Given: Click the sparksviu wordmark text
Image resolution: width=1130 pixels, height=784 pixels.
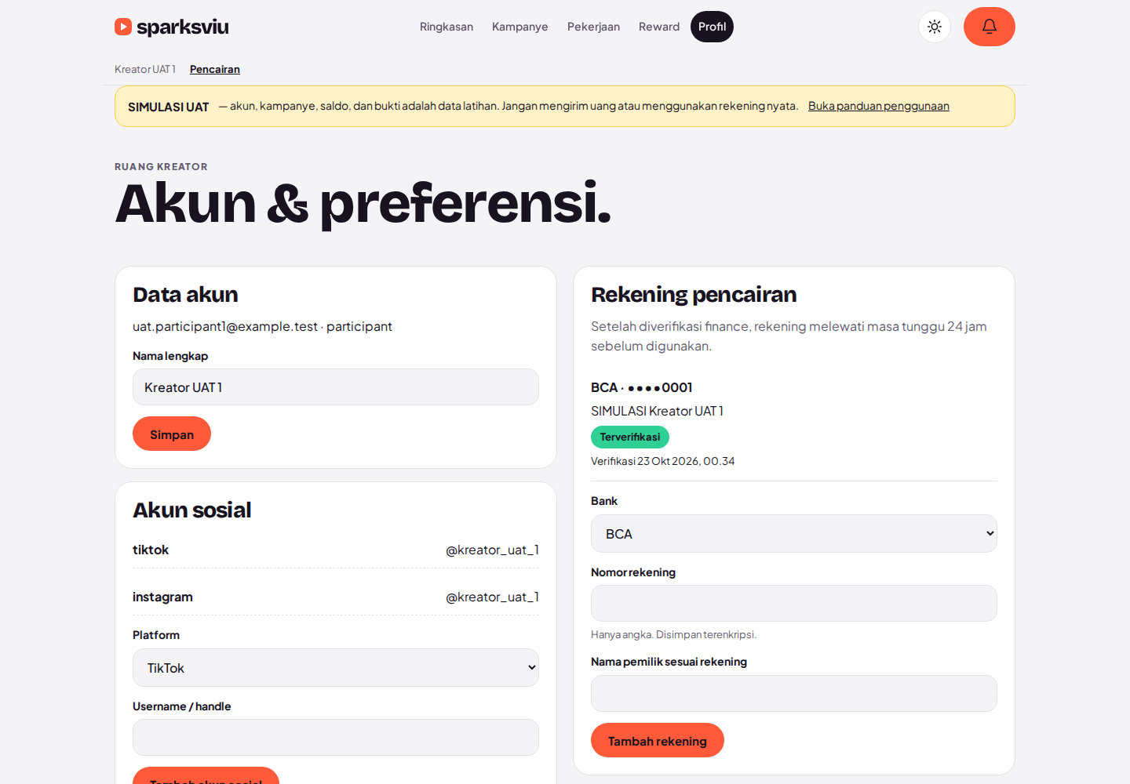Looking at the screenshot, I should tap(183, 27).
